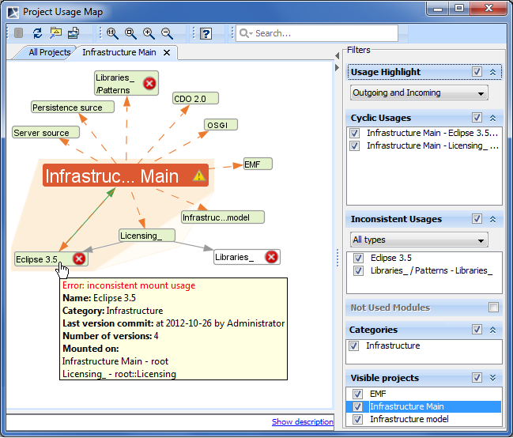The height and width of the screenshot is (438, 513).
Task: Click the blue refresh arrows icon
Action: pos(38,33)
